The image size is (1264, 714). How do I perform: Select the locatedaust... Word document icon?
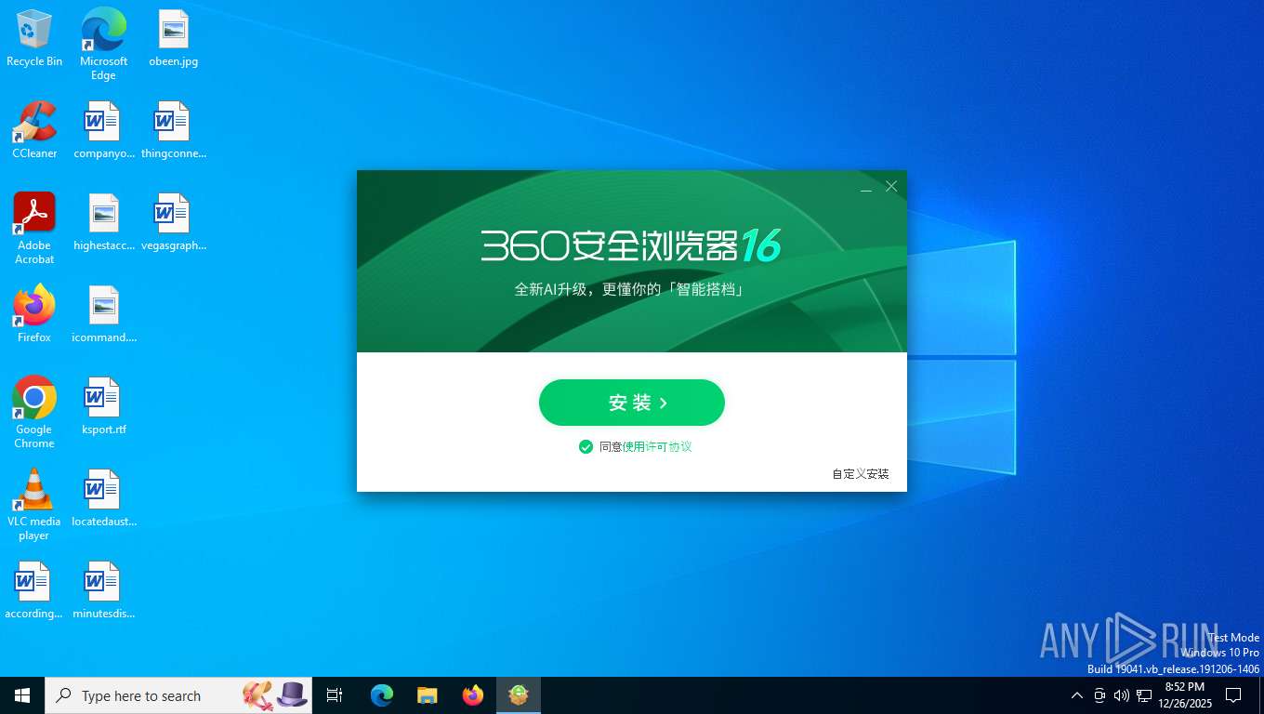[103, 498]
